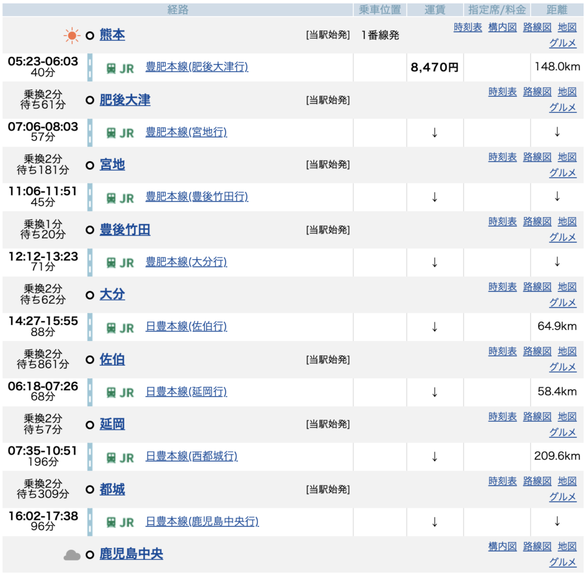Image resolution: width=587 pixels, height=576 pixels.
Task: Click the JR train icon for 豊肥本線(肥後大津行)
Action: click(111, 68)
